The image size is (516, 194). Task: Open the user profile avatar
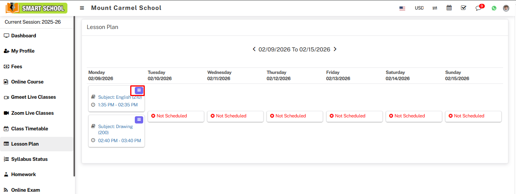(506, 8)
